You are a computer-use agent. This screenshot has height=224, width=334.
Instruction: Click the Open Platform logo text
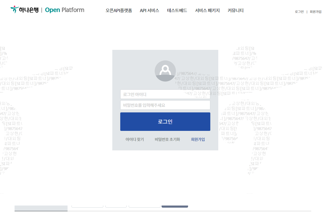click(x=64, y=9)
